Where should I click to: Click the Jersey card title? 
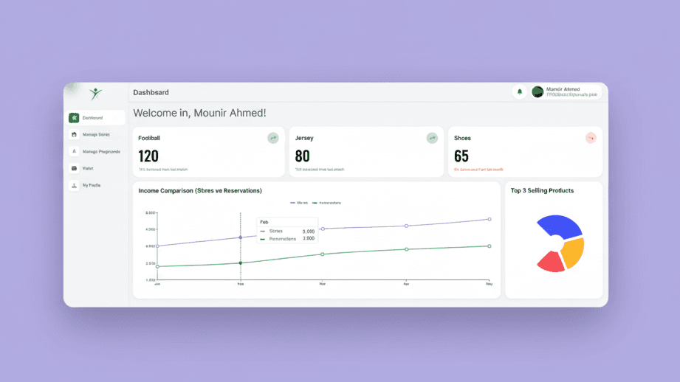pyautogui.click(x=304, y=138)
